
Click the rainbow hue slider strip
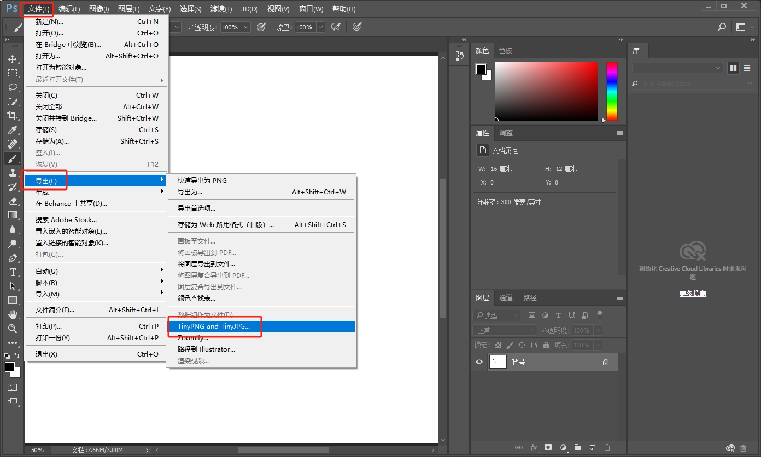[x=612, y=91]
